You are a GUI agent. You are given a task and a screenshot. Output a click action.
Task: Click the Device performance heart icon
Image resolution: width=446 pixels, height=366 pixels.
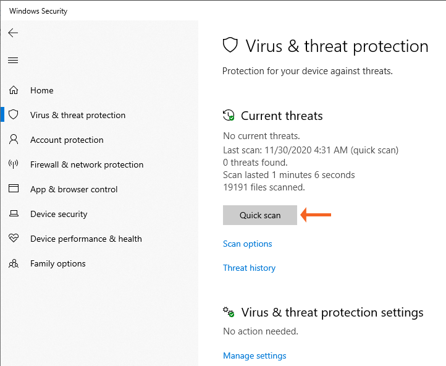13,239
